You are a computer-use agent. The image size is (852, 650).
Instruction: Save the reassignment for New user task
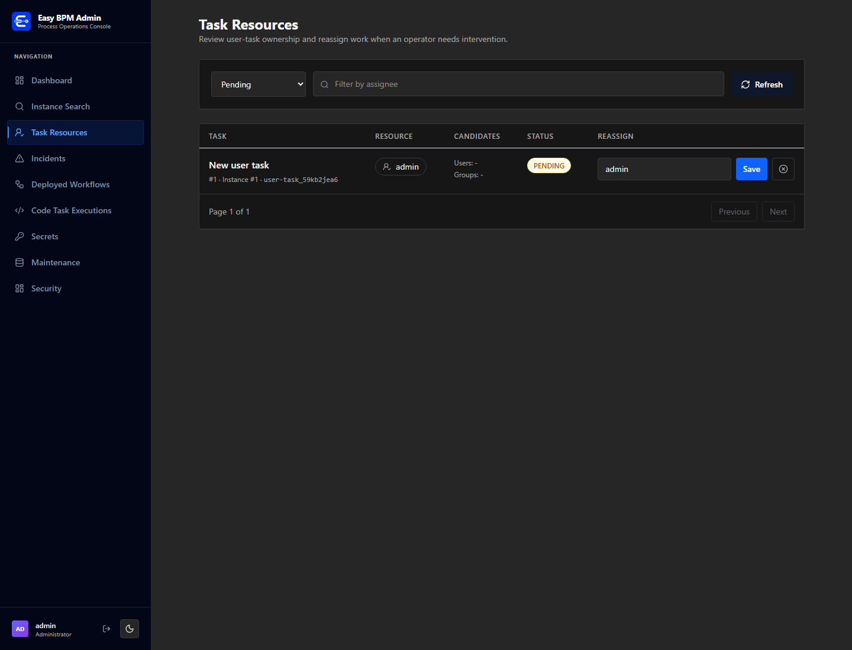coord(751,169)
